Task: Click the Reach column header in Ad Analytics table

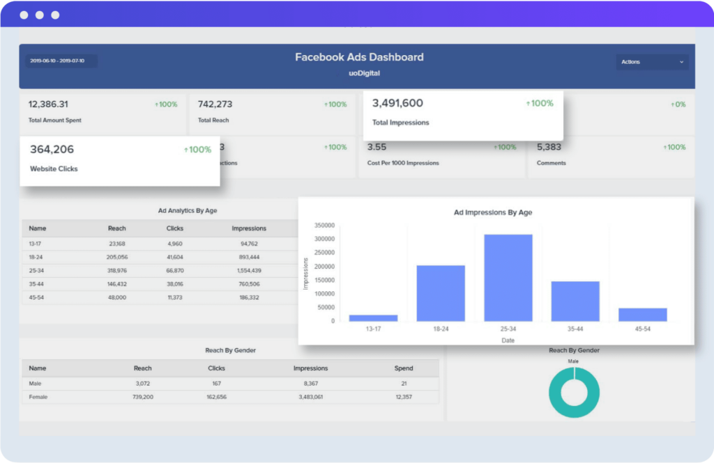Action: click(x=116, y=228)
